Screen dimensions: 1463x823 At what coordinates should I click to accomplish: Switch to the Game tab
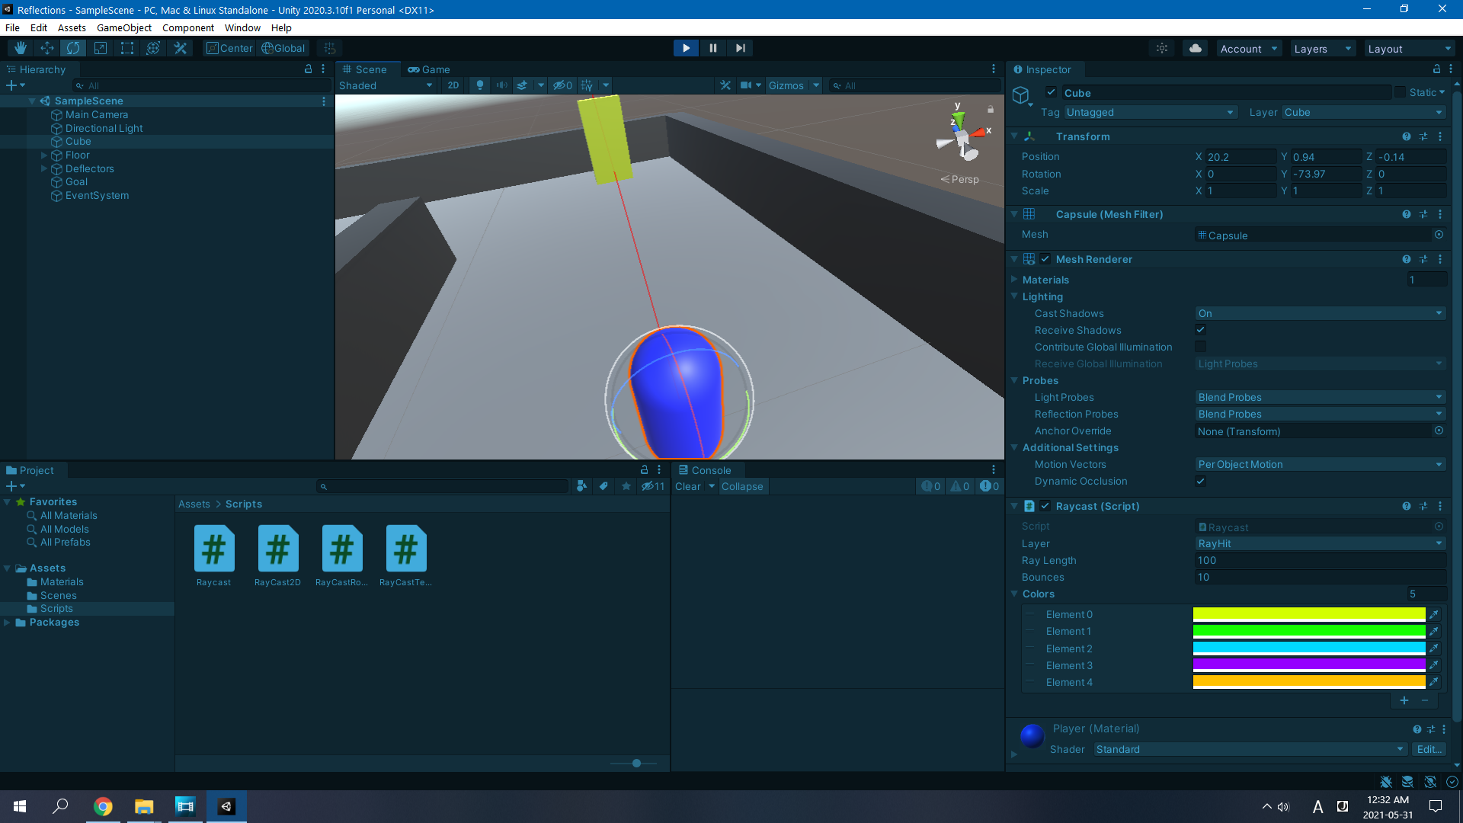coord(429,69)
